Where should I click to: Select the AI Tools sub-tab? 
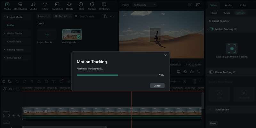[x=241, y=13]
